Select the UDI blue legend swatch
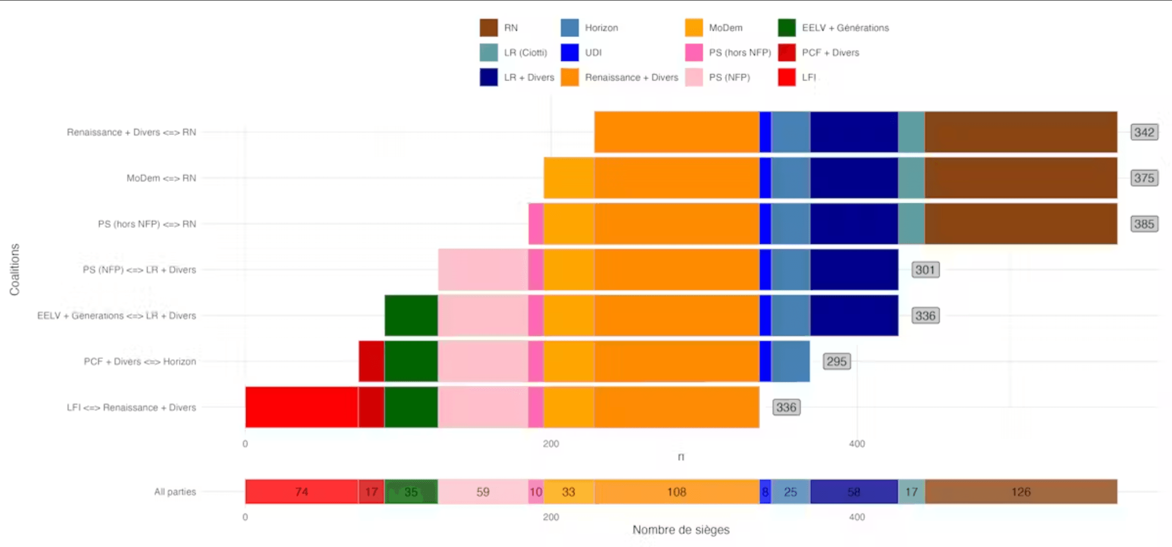1172x547 pixels. click(569, 52)
